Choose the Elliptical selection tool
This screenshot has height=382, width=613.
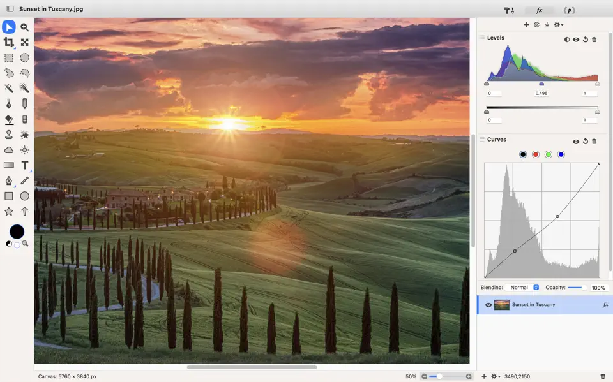tap(25, 58)
